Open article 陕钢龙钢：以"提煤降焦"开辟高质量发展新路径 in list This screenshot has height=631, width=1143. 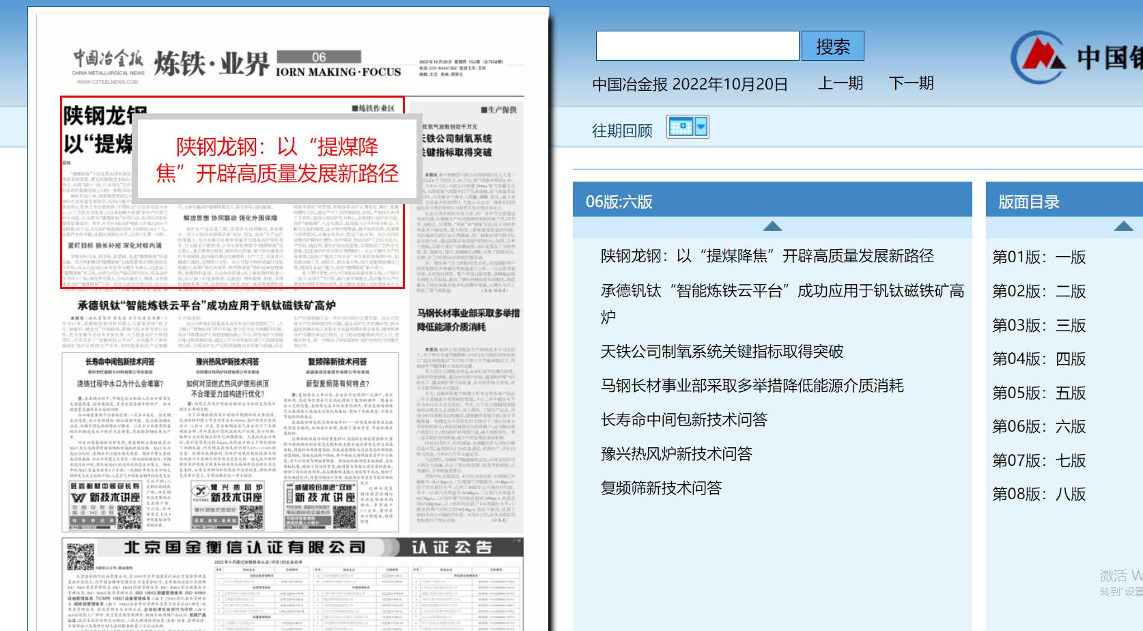(767, 256)
